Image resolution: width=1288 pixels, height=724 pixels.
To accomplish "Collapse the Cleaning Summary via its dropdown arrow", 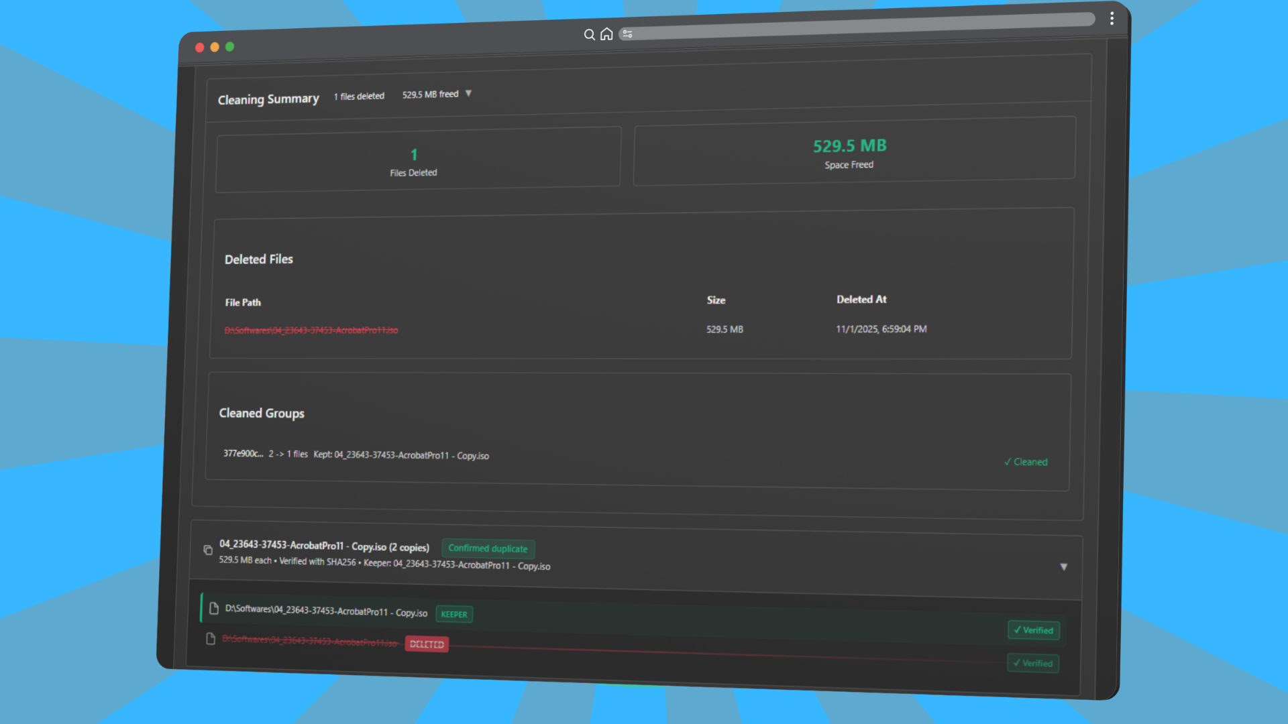I will point(468,93).
